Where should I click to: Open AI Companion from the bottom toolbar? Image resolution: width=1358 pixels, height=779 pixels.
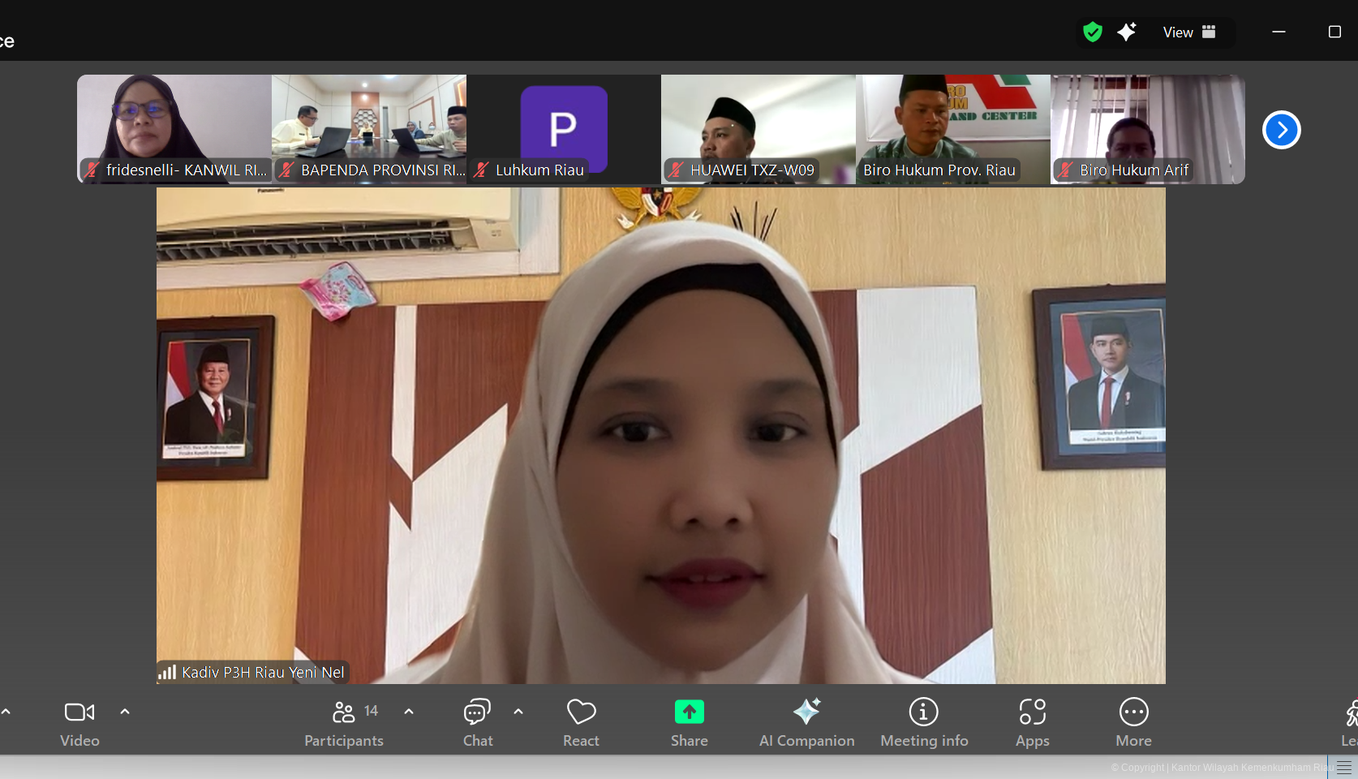(806, 721)
